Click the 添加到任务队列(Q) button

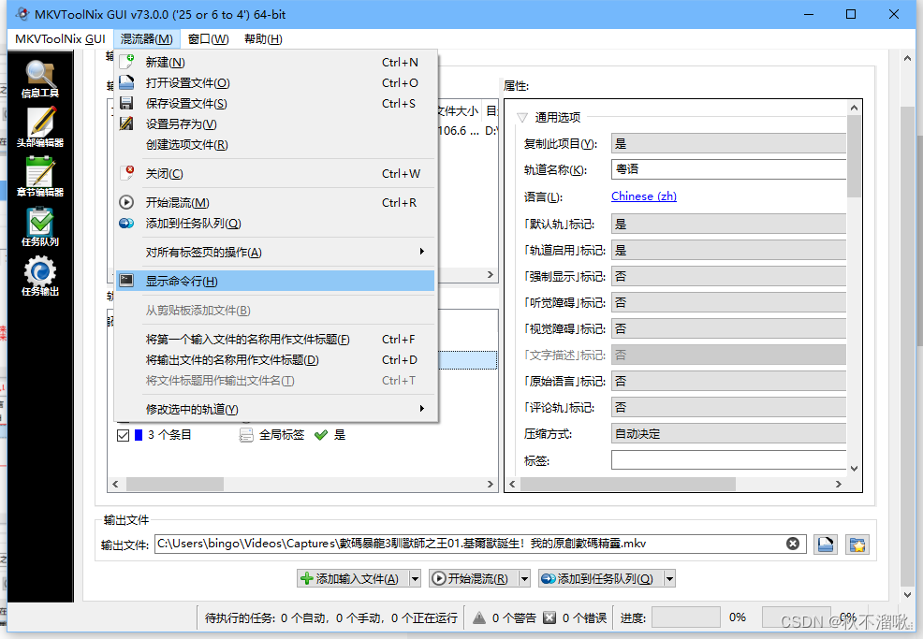(x=600, y=579)
